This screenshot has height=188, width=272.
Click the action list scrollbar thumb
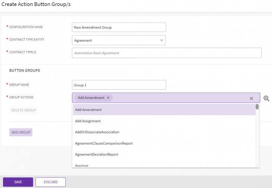(257, 107)
